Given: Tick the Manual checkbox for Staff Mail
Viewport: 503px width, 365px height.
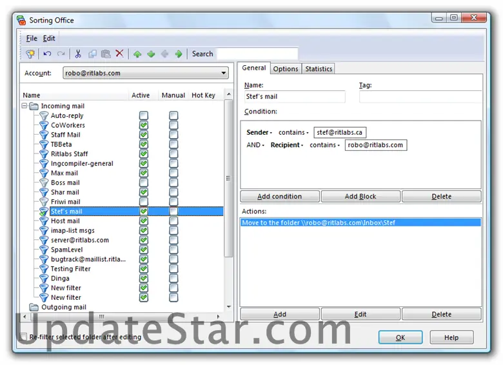Looking at the screenshot, I should (x=173, y=135).
